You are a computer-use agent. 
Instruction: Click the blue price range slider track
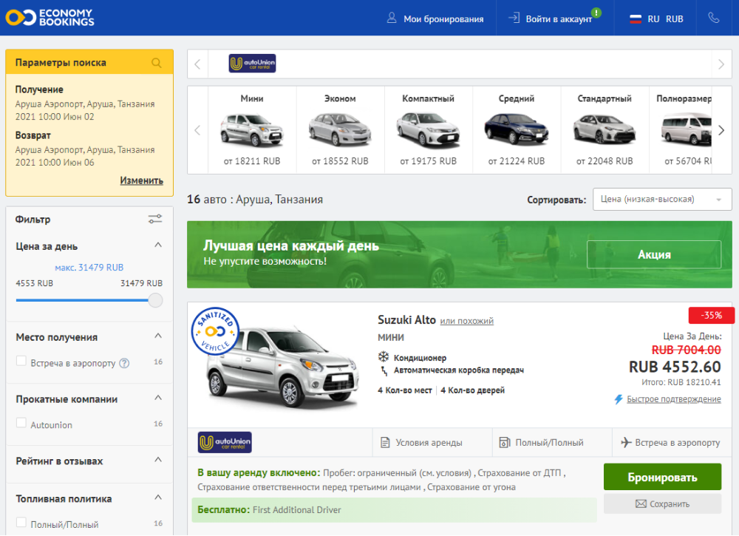(82, 300)
